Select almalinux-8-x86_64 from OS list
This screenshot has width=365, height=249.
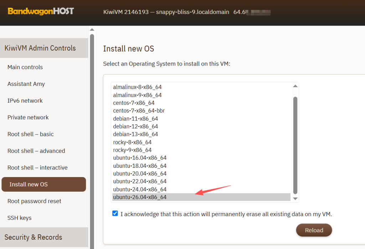tap(201, 87)
